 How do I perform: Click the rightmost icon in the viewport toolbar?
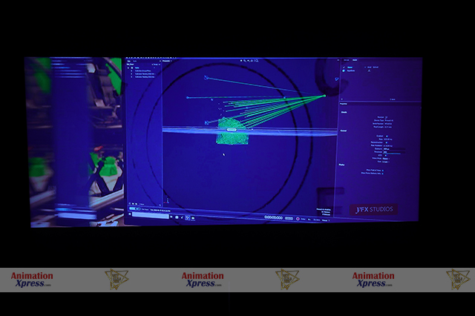tap(258, 60)
